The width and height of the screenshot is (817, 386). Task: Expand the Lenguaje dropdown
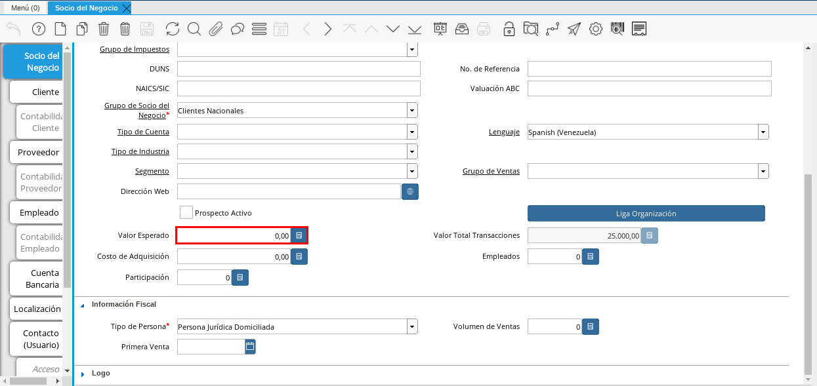click(x=763, y=132)
